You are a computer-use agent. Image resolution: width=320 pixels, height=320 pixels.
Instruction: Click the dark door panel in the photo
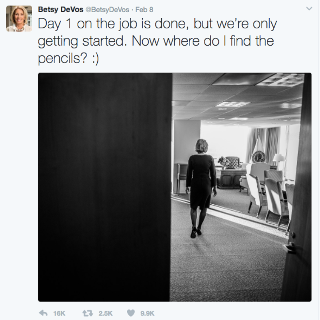point(104,186)
